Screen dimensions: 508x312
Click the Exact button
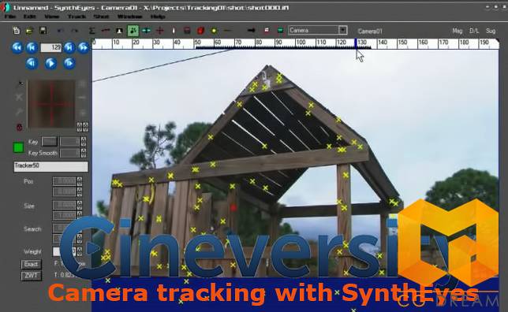click(x=32, y=264)
